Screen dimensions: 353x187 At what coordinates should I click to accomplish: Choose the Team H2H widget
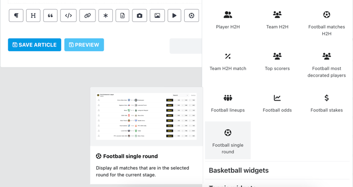pyautogui.click(x=277, y=20)
